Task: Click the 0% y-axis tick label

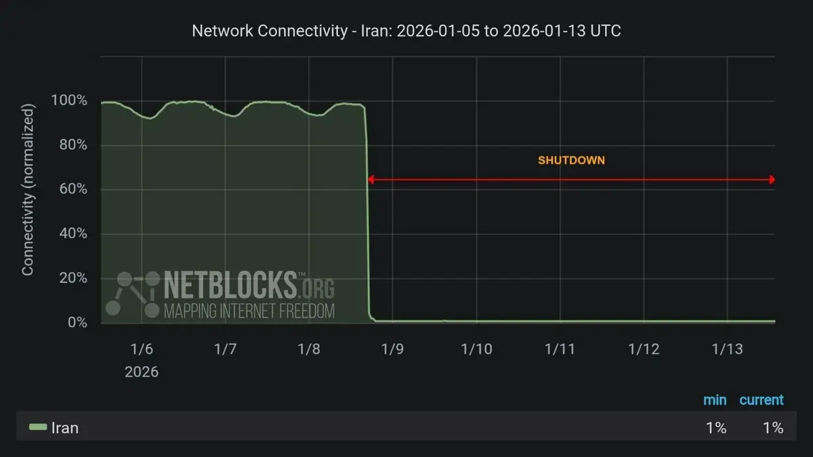Action: pyautogui.click(x=77, y=323)
